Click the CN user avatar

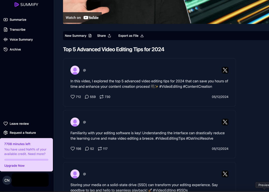point(7,180)
